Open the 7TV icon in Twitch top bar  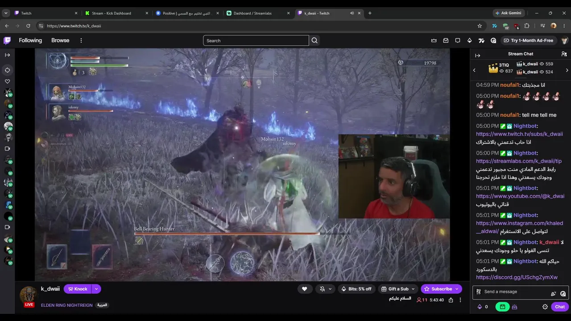[x=481, y=41]
